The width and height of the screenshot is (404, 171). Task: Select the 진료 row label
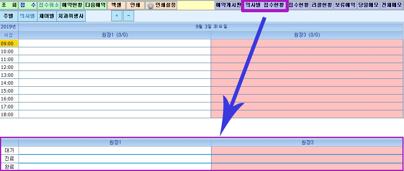tap(9, 159)
